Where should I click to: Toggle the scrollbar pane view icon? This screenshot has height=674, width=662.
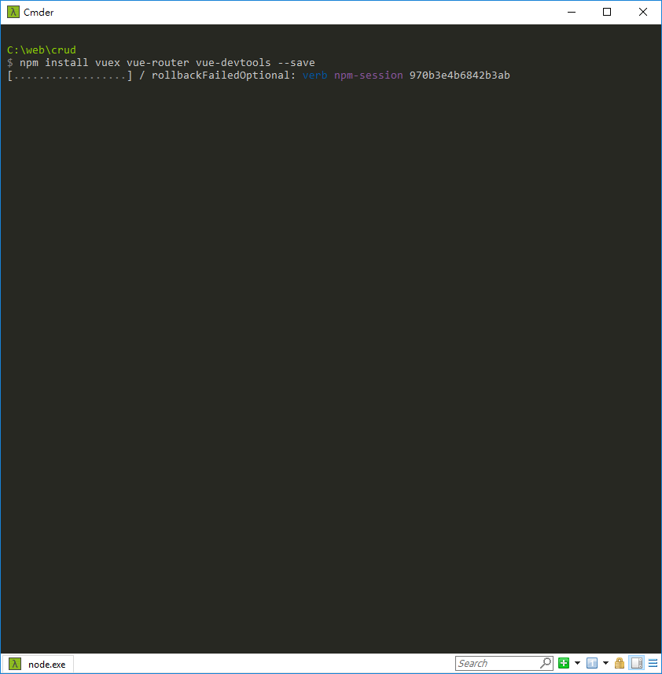[x=637, y=663]
